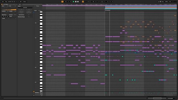Click the arrangement position field in transport

[x=68, y=2]
